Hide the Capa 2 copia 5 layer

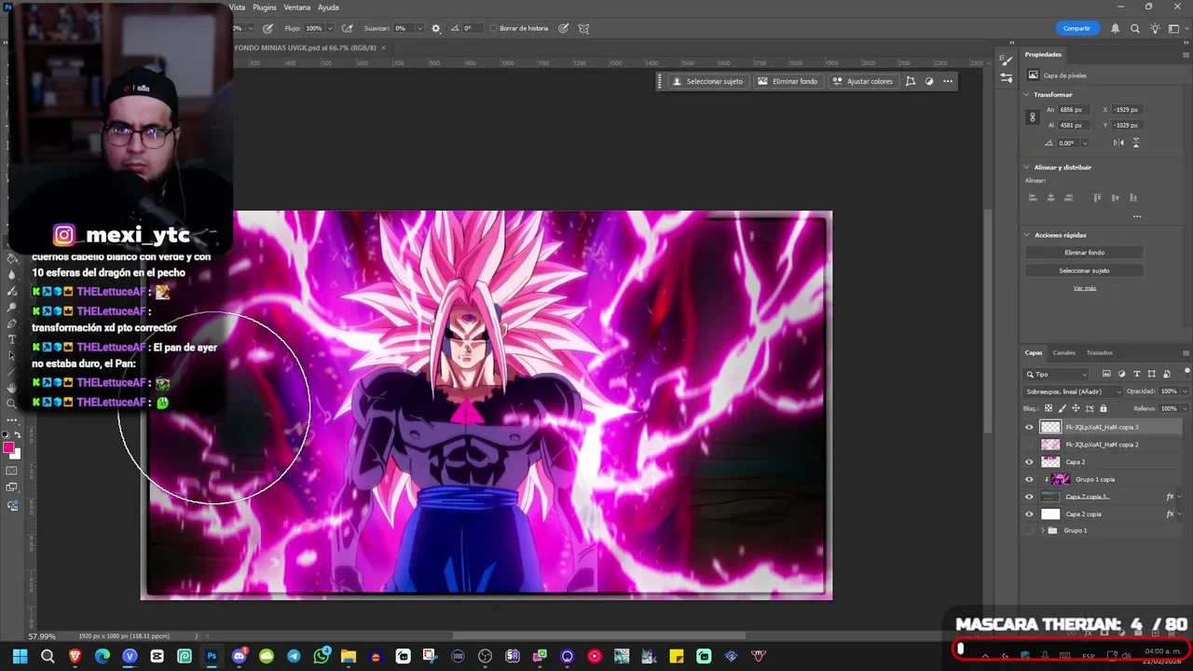(x=1029, y=497)
